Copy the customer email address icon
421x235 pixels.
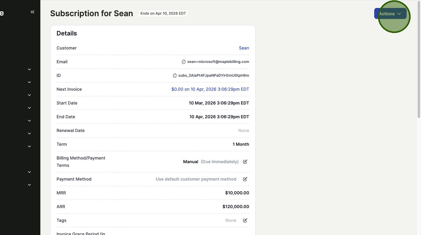[x=183, y=62]
